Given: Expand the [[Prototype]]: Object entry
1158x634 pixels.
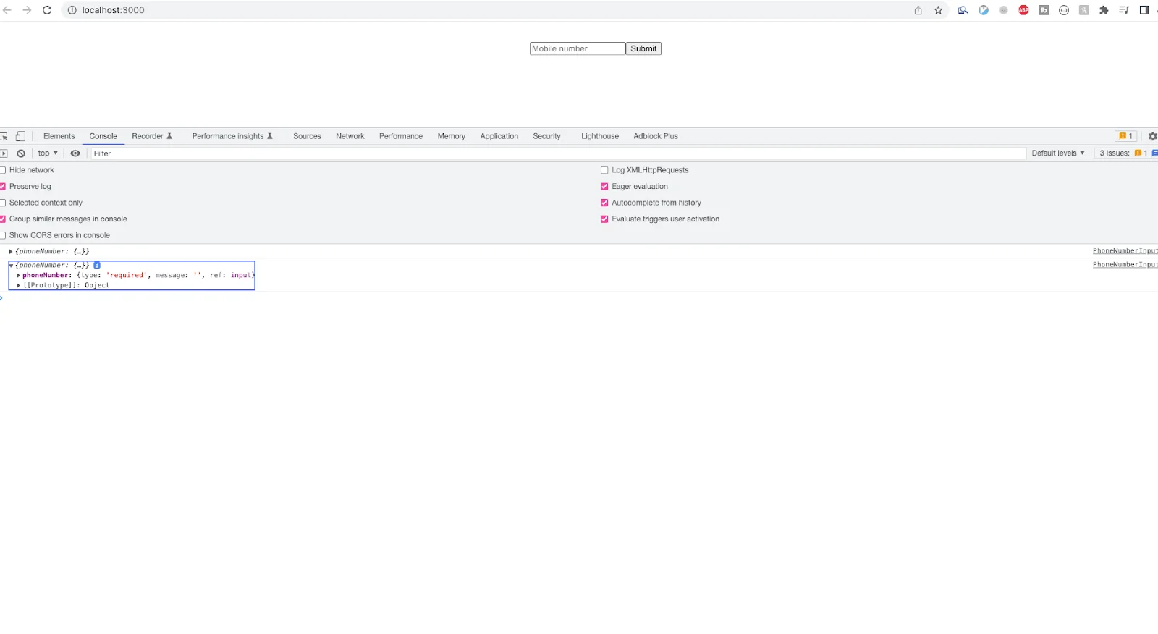Looking at the screenshot, I should coord(19,286).
